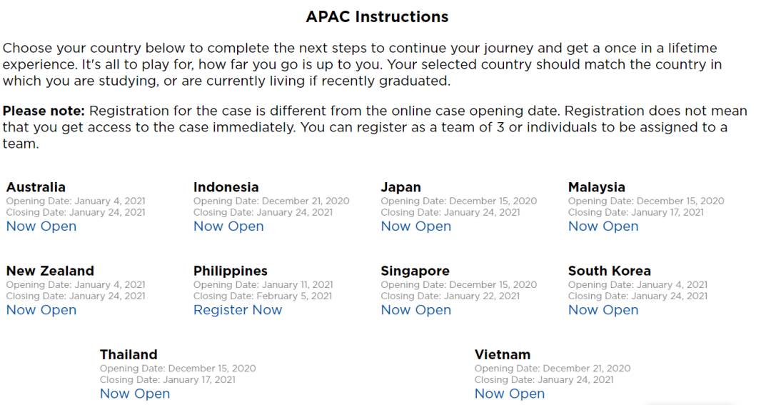
Task: Click Vietnam's 'Now Open' link
Action: coord(510,394)
